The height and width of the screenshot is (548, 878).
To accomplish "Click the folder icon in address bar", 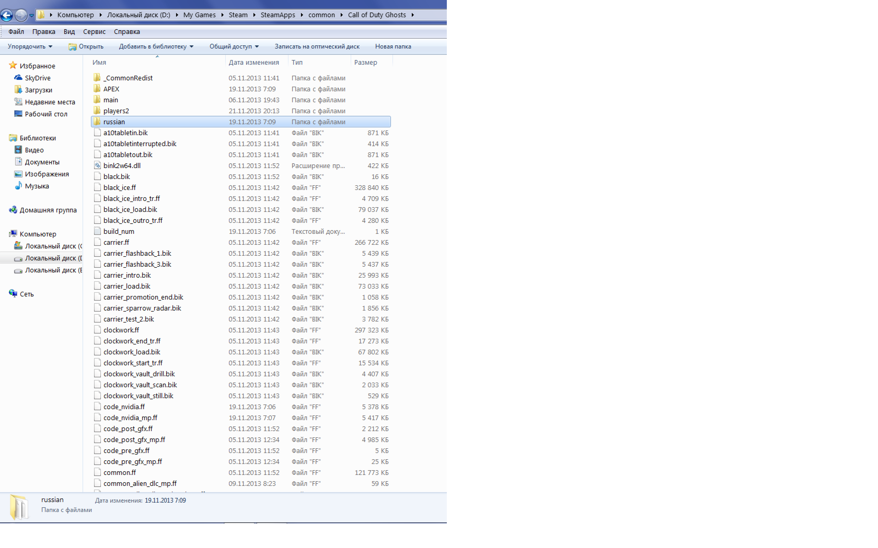I will coord(41,15).
